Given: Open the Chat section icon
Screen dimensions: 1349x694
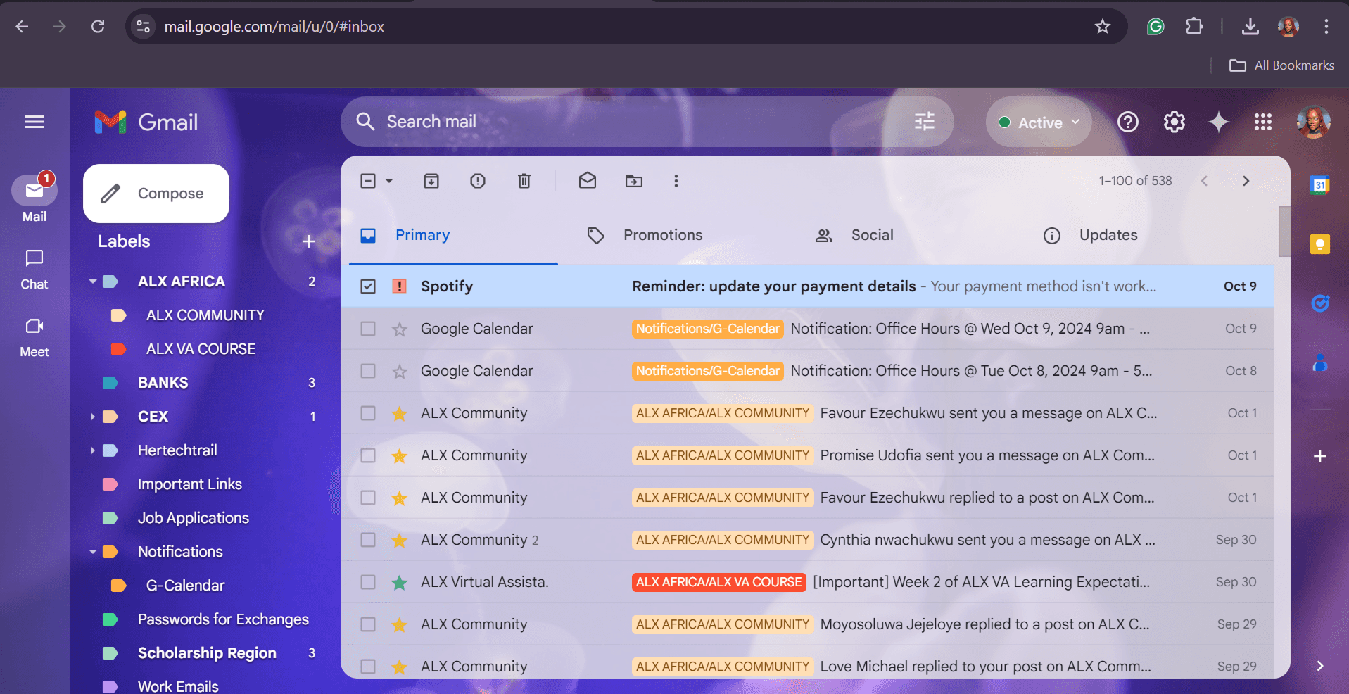Looking at the screenshot, I should (34, 258).
